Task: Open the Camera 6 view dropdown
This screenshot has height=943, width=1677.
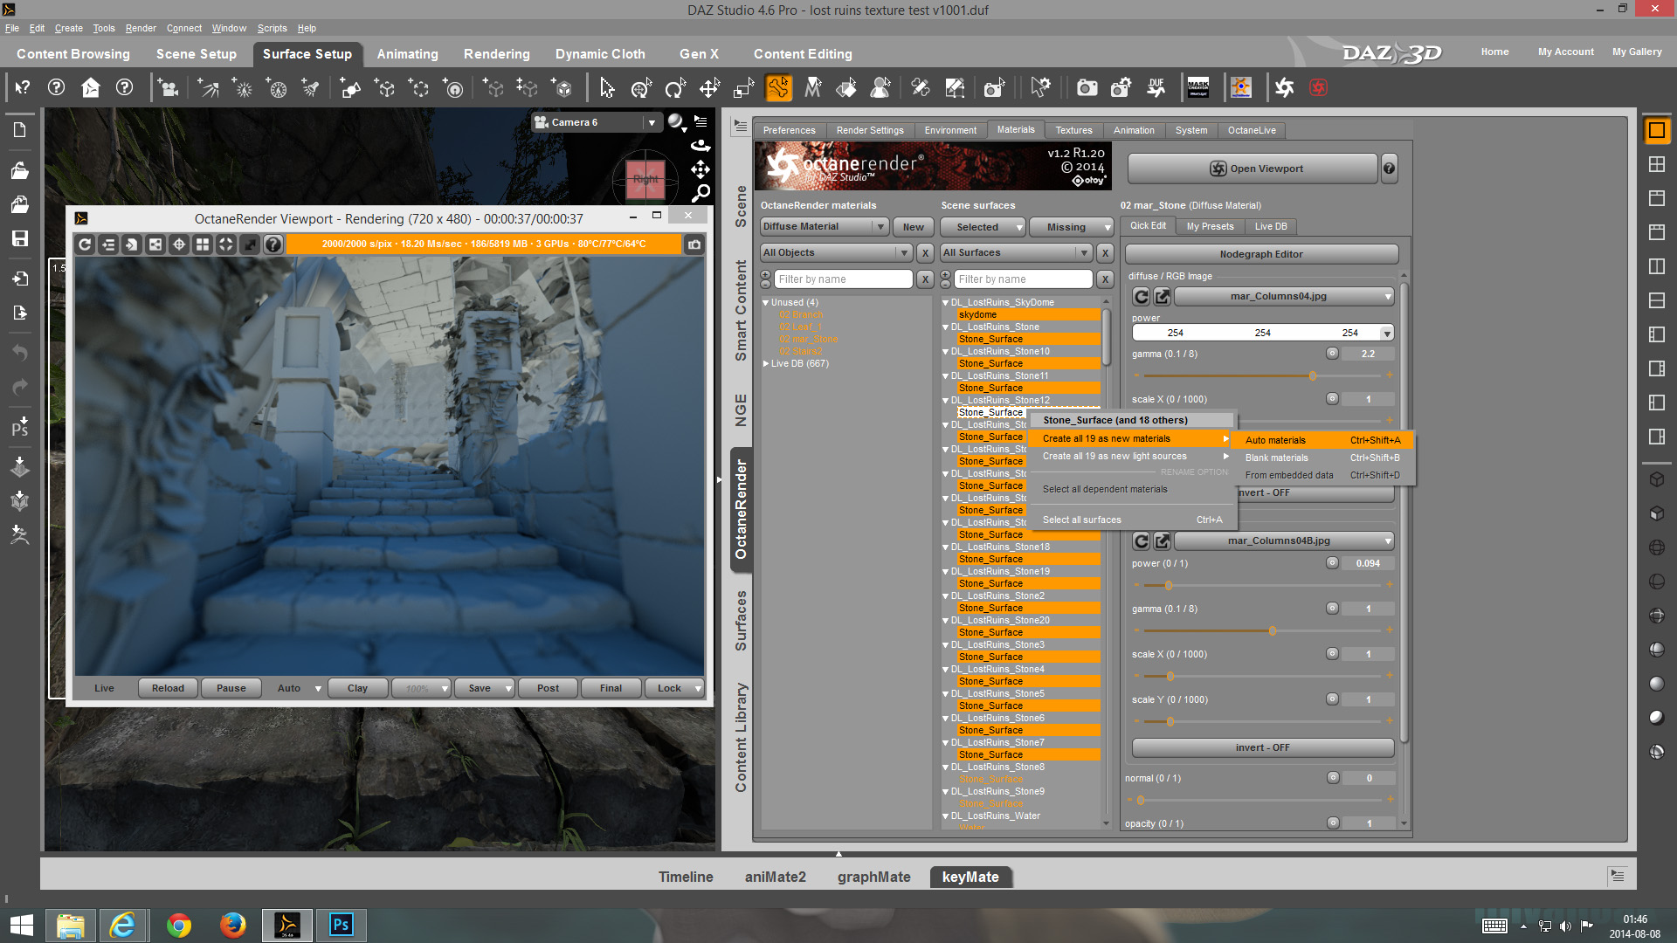Action: pos(651,122)
